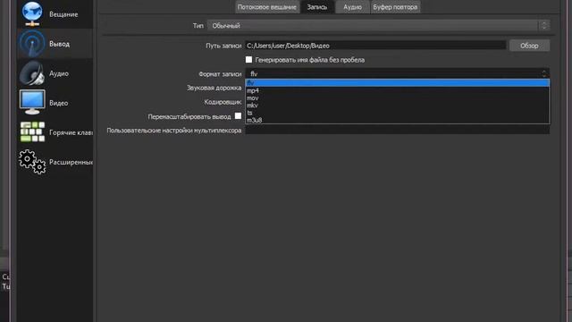Choose m3u8 from format list

click(x=397, y=120)
